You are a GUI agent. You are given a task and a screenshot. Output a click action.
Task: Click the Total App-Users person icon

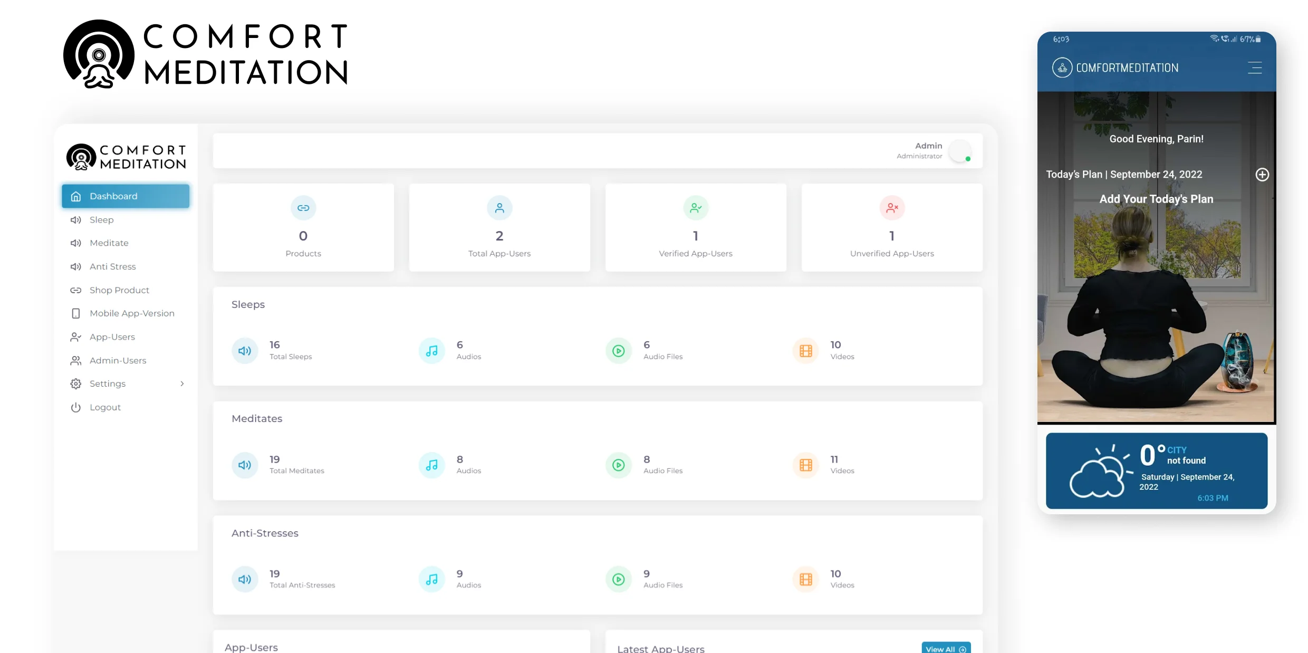499,208
